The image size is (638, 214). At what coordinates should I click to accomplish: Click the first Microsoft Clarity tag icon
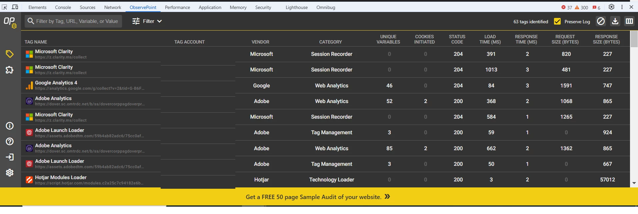29,54
